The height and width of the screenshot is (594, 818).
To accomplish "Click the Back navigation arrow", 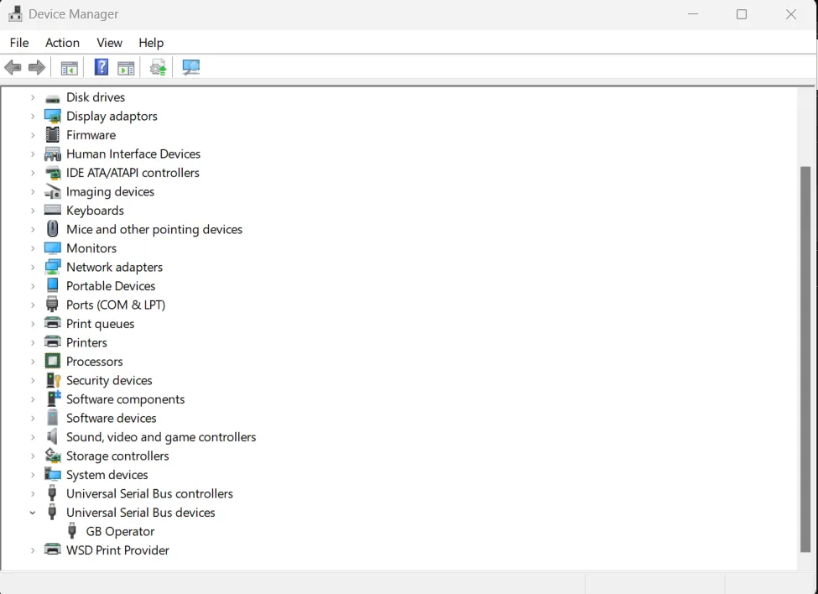I will pos(13,67).
